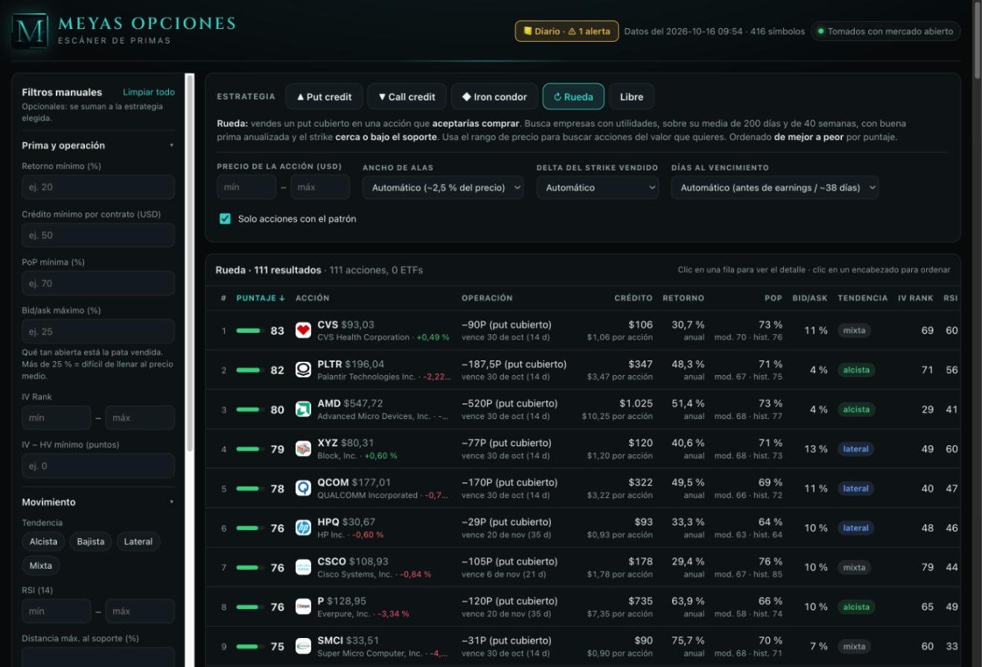
Task: Select the Call credit strategy tab
Action: [406, 97]
